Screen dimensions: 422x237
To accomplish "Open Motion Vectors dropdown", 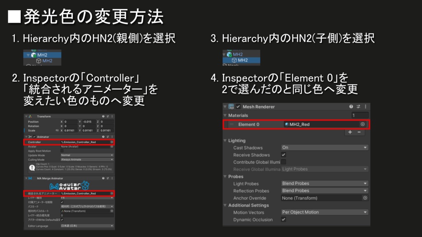I will pos(324,212).
